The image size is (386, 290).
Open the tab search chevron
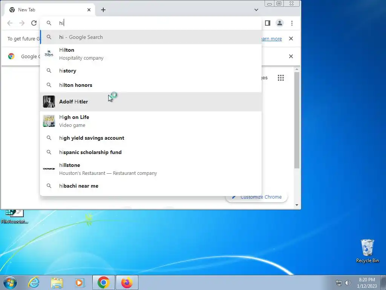click(256, 10)
